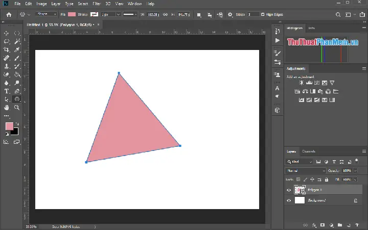Select the Elliptical Marquee tool
Screen dimensions: 368x230
pos(17,33)
